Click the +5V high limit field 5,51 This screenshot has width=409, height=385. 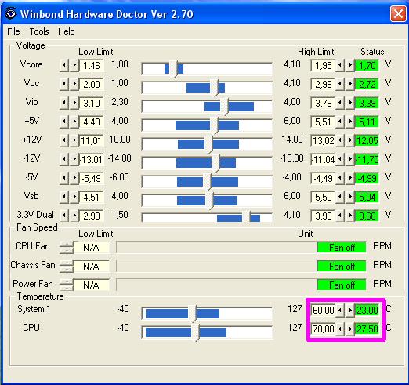323,122
